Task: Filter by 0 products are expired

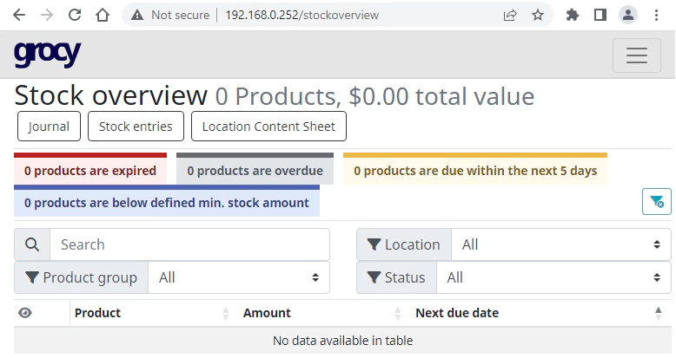Action: pyautogui.click(x=90, y=171)
